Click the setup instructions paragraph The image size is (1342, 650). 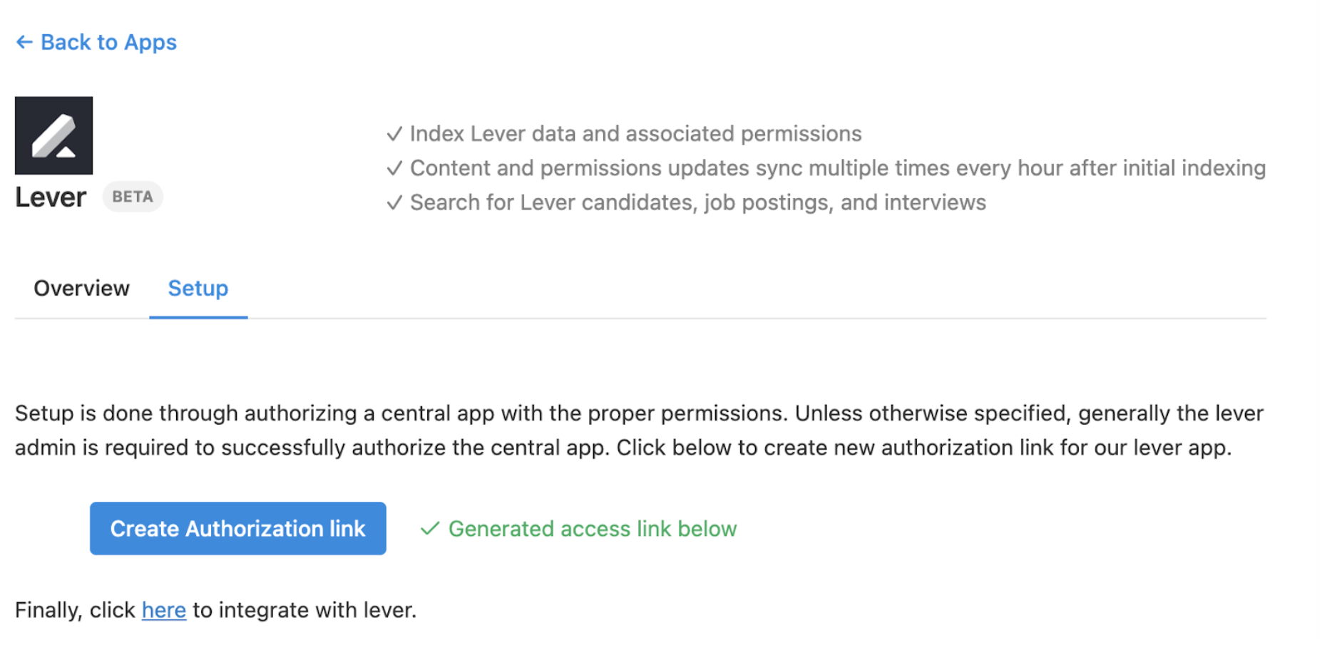[x=639, y=430]
